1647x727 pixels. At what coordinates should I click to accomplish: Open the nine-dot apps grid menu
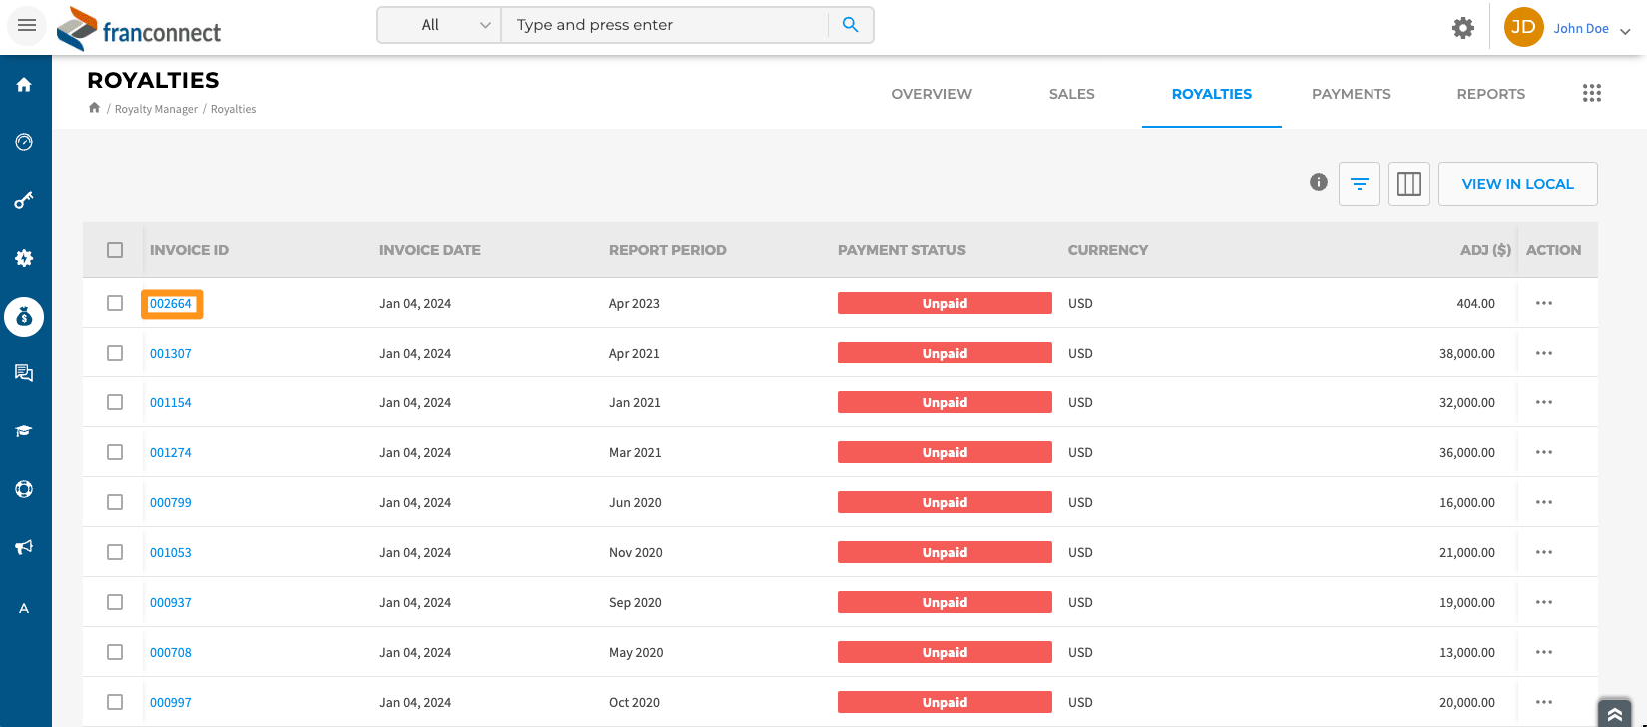point(1592,93)
